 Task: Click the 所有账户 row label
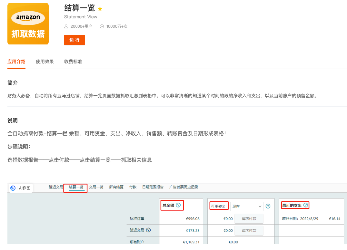coord(137,242)
